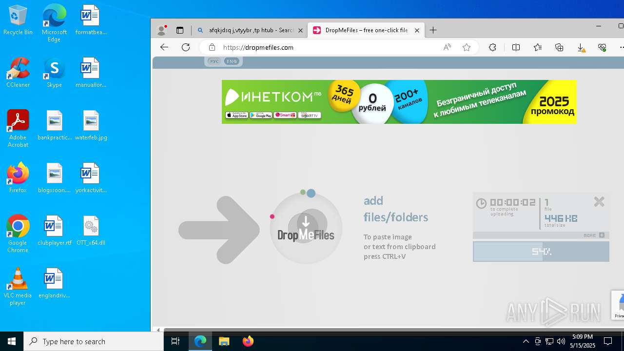624x351 pixels.
Task: Cancel the upload with X button
Action: pos(599,201)
